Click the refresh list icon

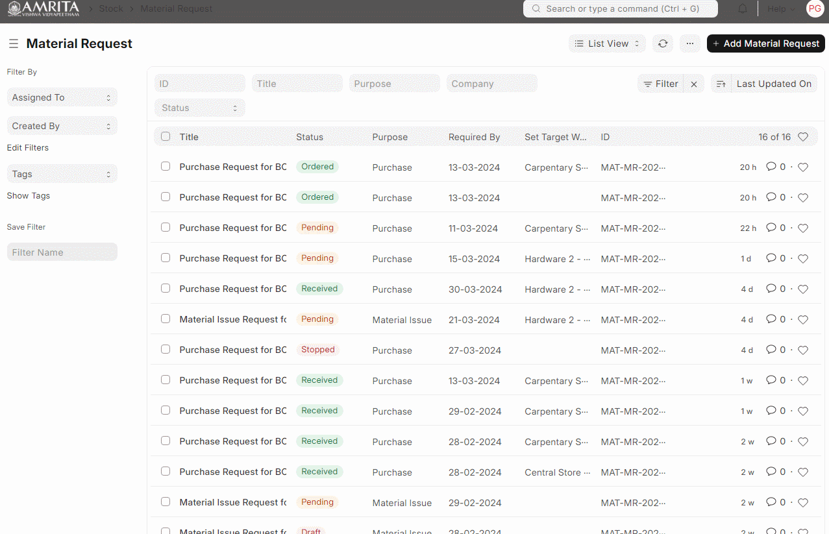662,43
